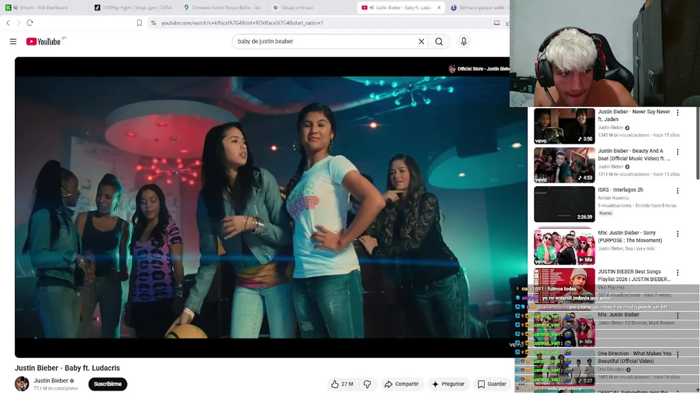Close the Justin Bieber - Baby tab
Screen dimensions: 700x393
(439, 8)
